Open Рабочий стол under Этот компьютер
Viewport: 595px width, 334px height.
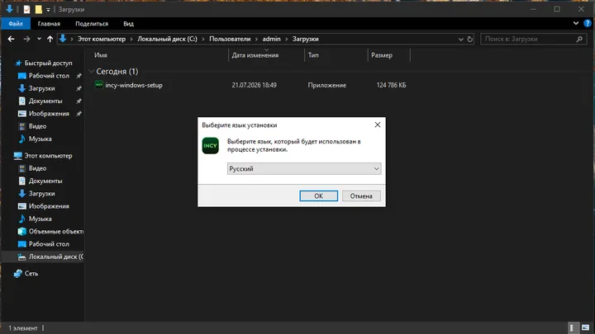tap(49, 244)
